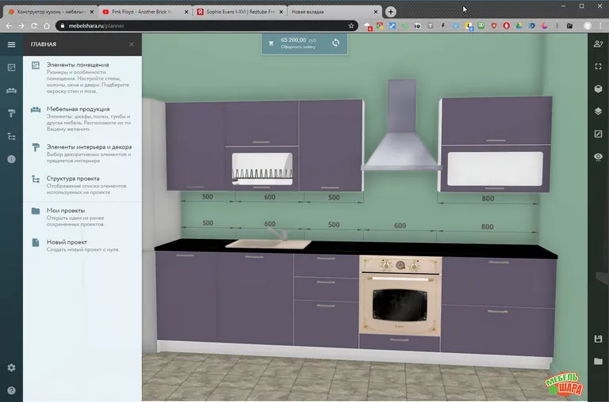
Task: Click the furniture sofa icon in left sidebar
Action: 11,90
